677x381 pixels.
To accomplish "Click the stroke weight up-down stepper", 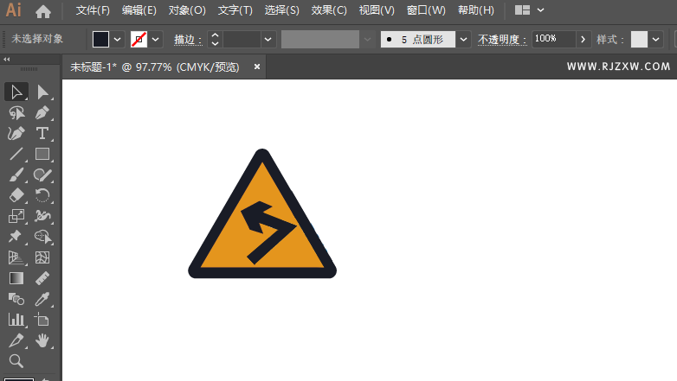I will [215, 39].
